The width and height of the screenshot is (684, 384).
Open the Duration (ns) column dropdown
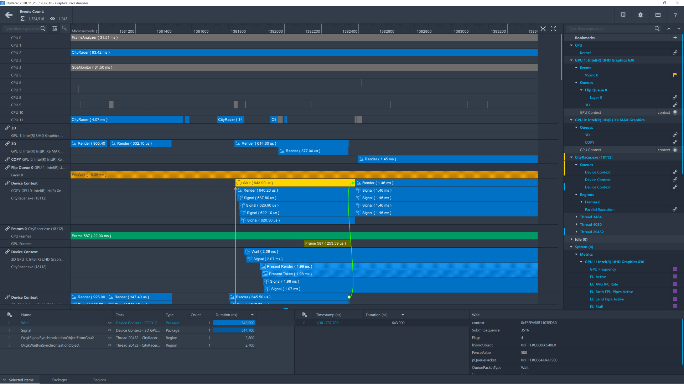(x=252, y=315)
